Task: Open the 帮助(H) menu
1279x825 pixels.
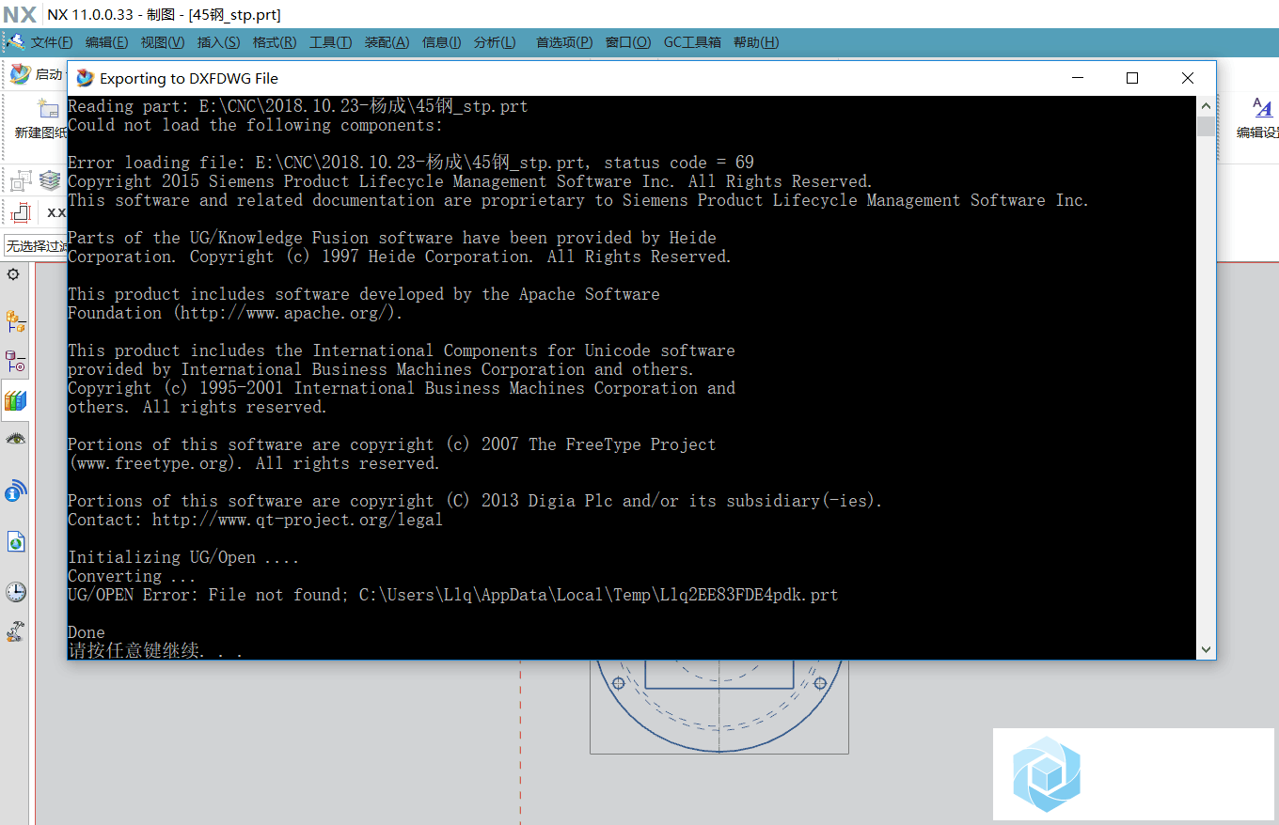Action: pos(756,42)
